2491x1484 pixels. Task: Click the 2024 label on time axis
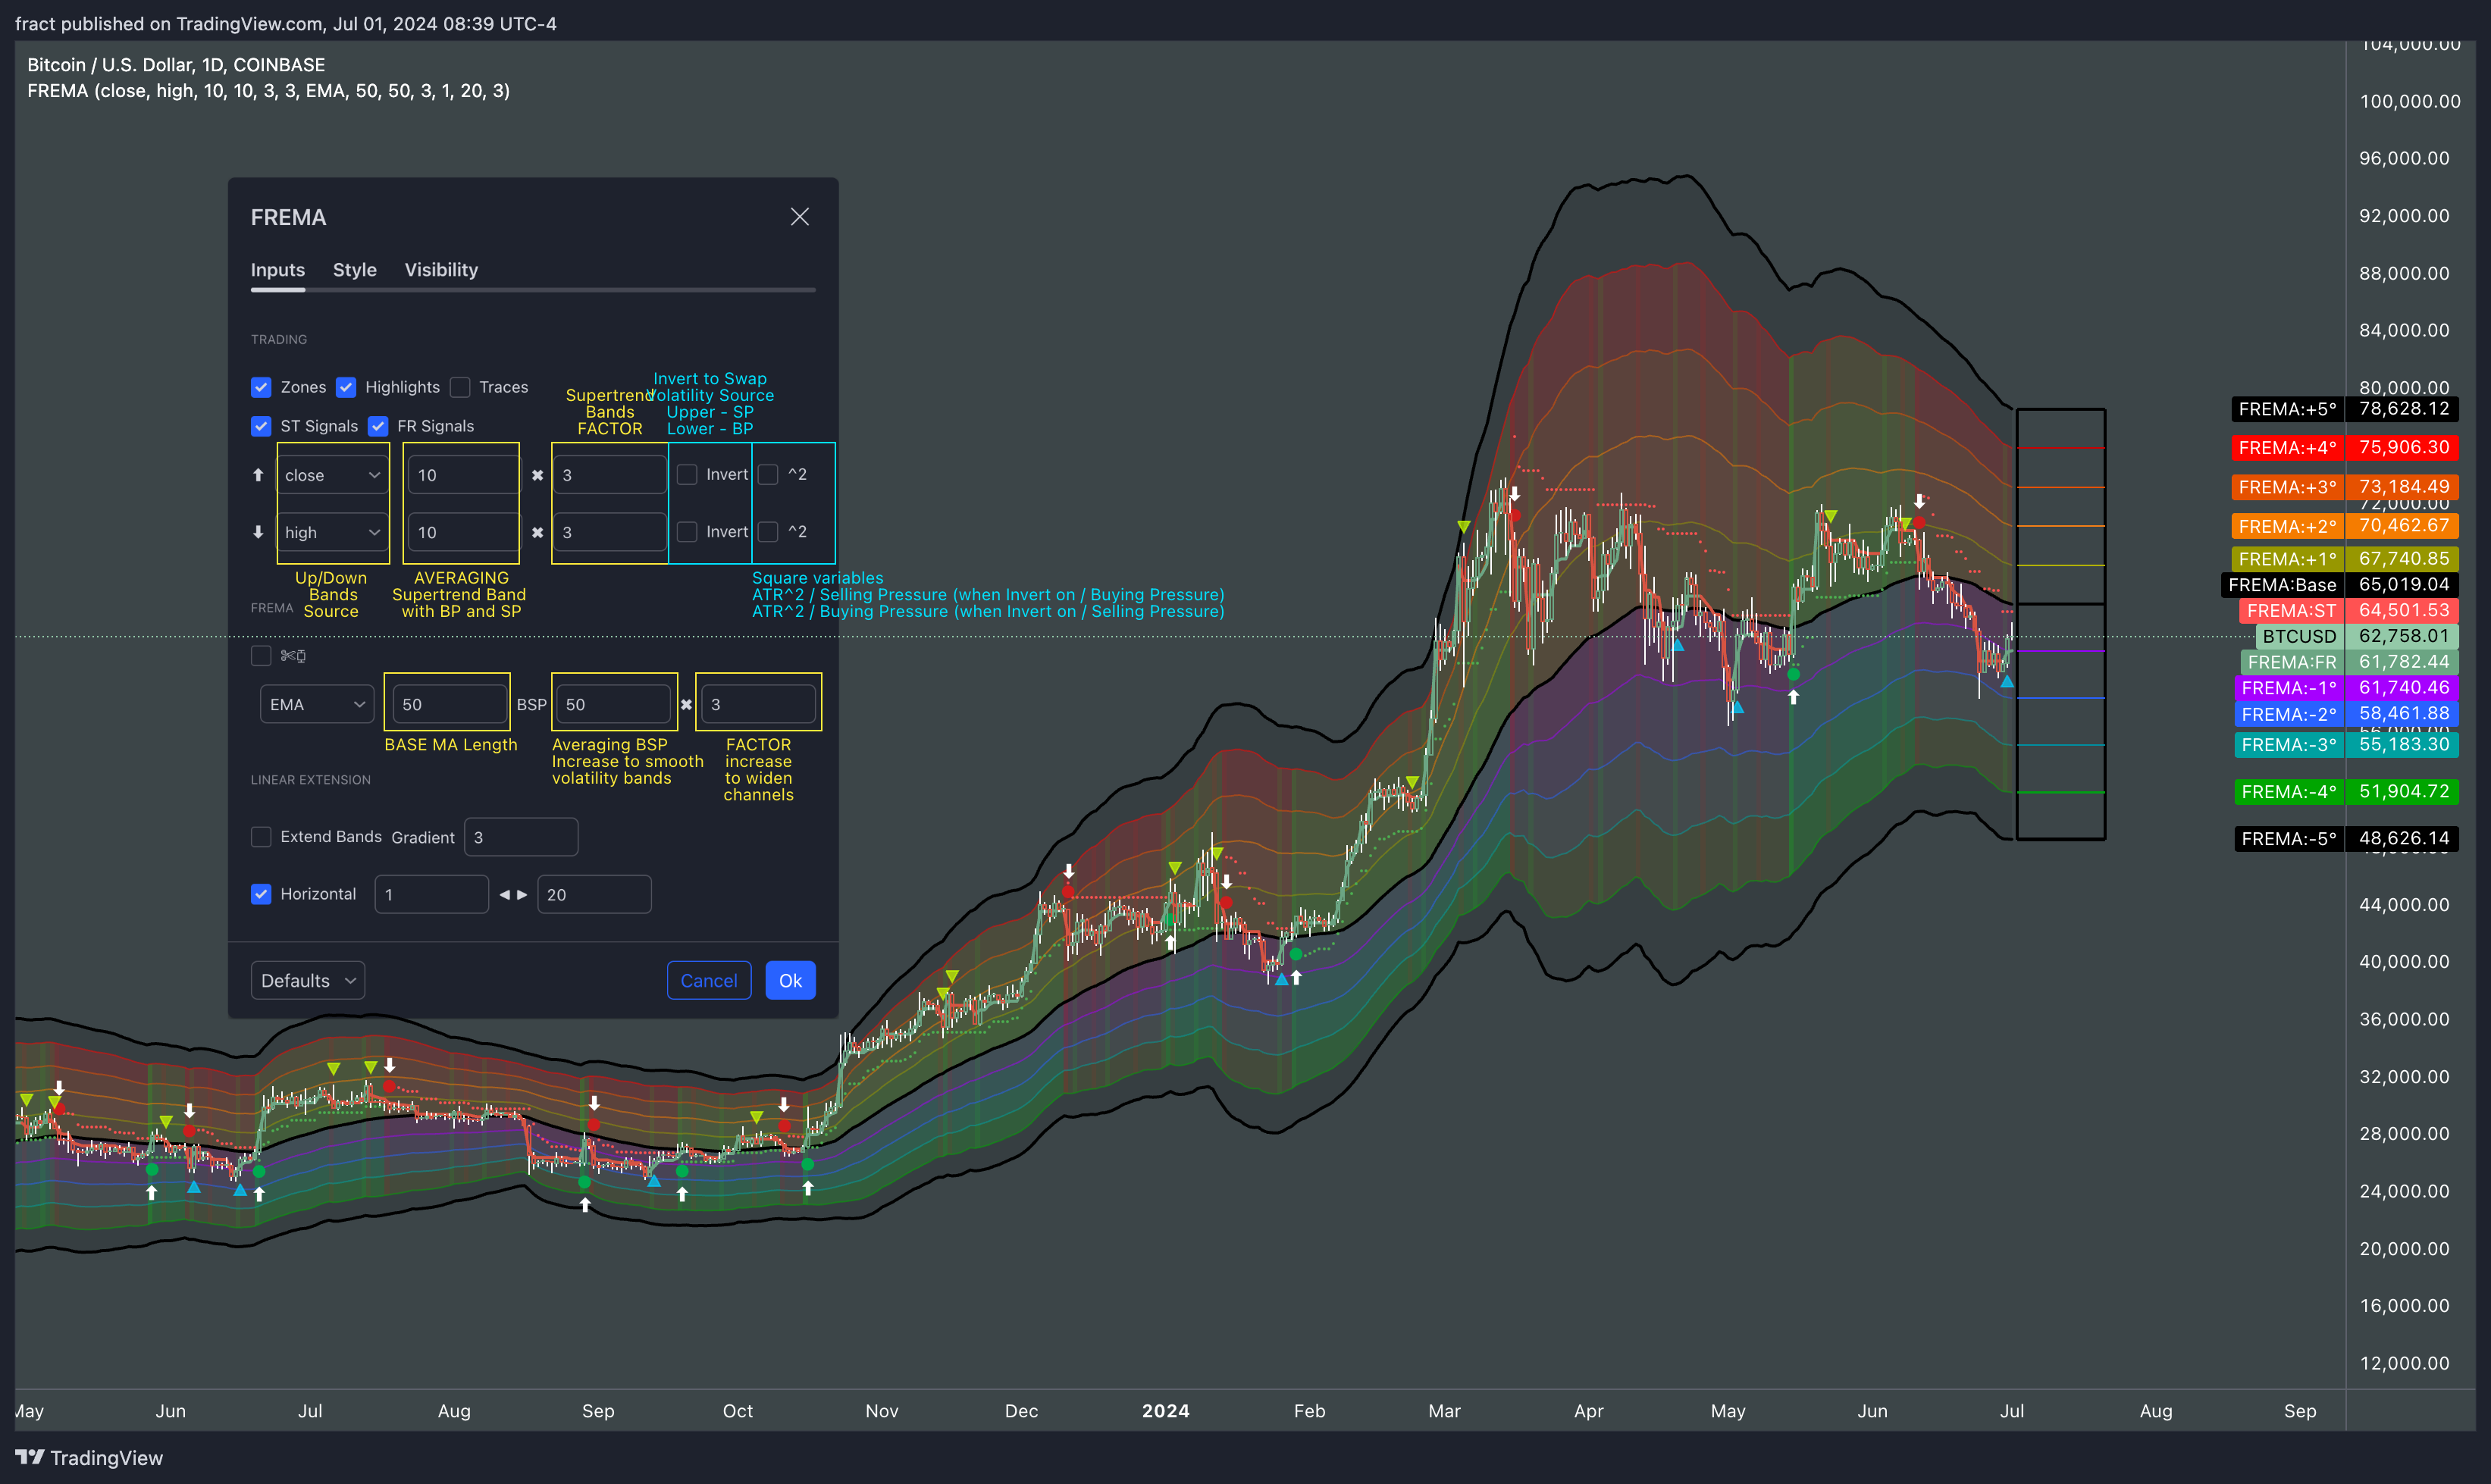1165,1411
